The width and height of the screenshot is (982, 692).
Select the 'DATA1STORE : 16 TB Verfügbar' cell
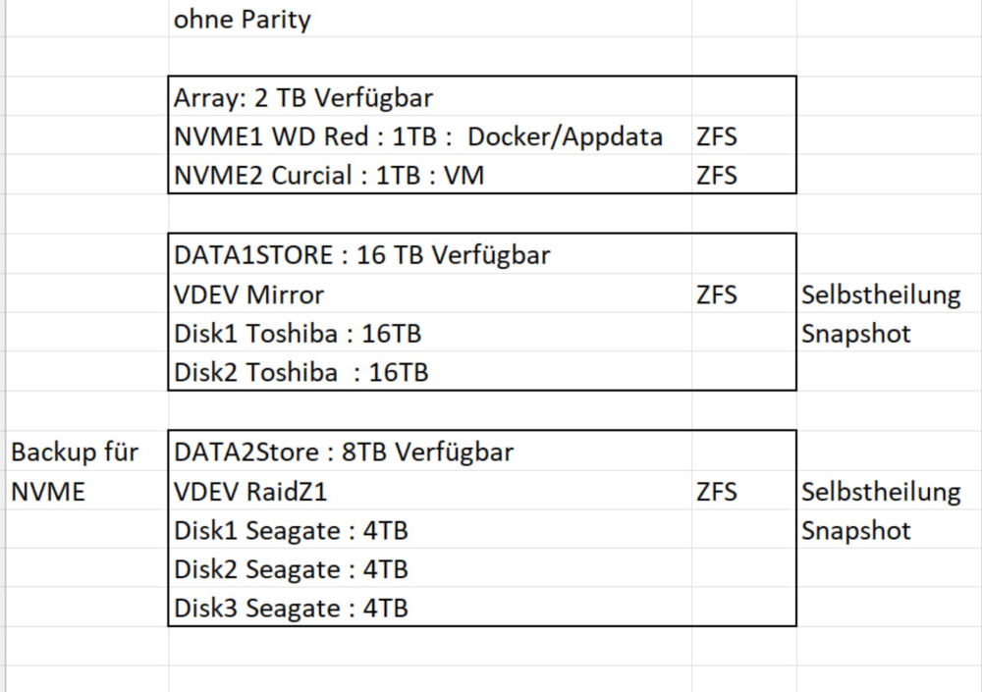(430, 254)
